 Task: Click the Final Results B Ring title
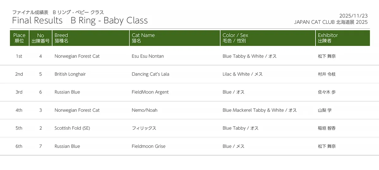[80, 20]
